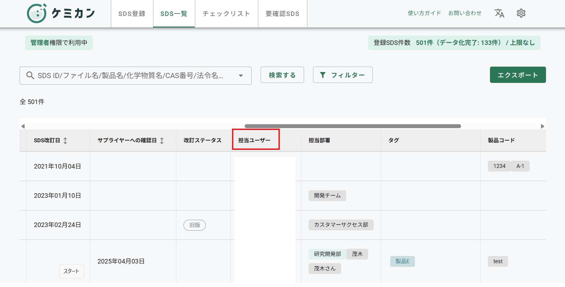This screenshot has width=565, height=287.
Task: Sort by サプライヤーへの確認日 arrows icon
Action: tap(162, 140)
